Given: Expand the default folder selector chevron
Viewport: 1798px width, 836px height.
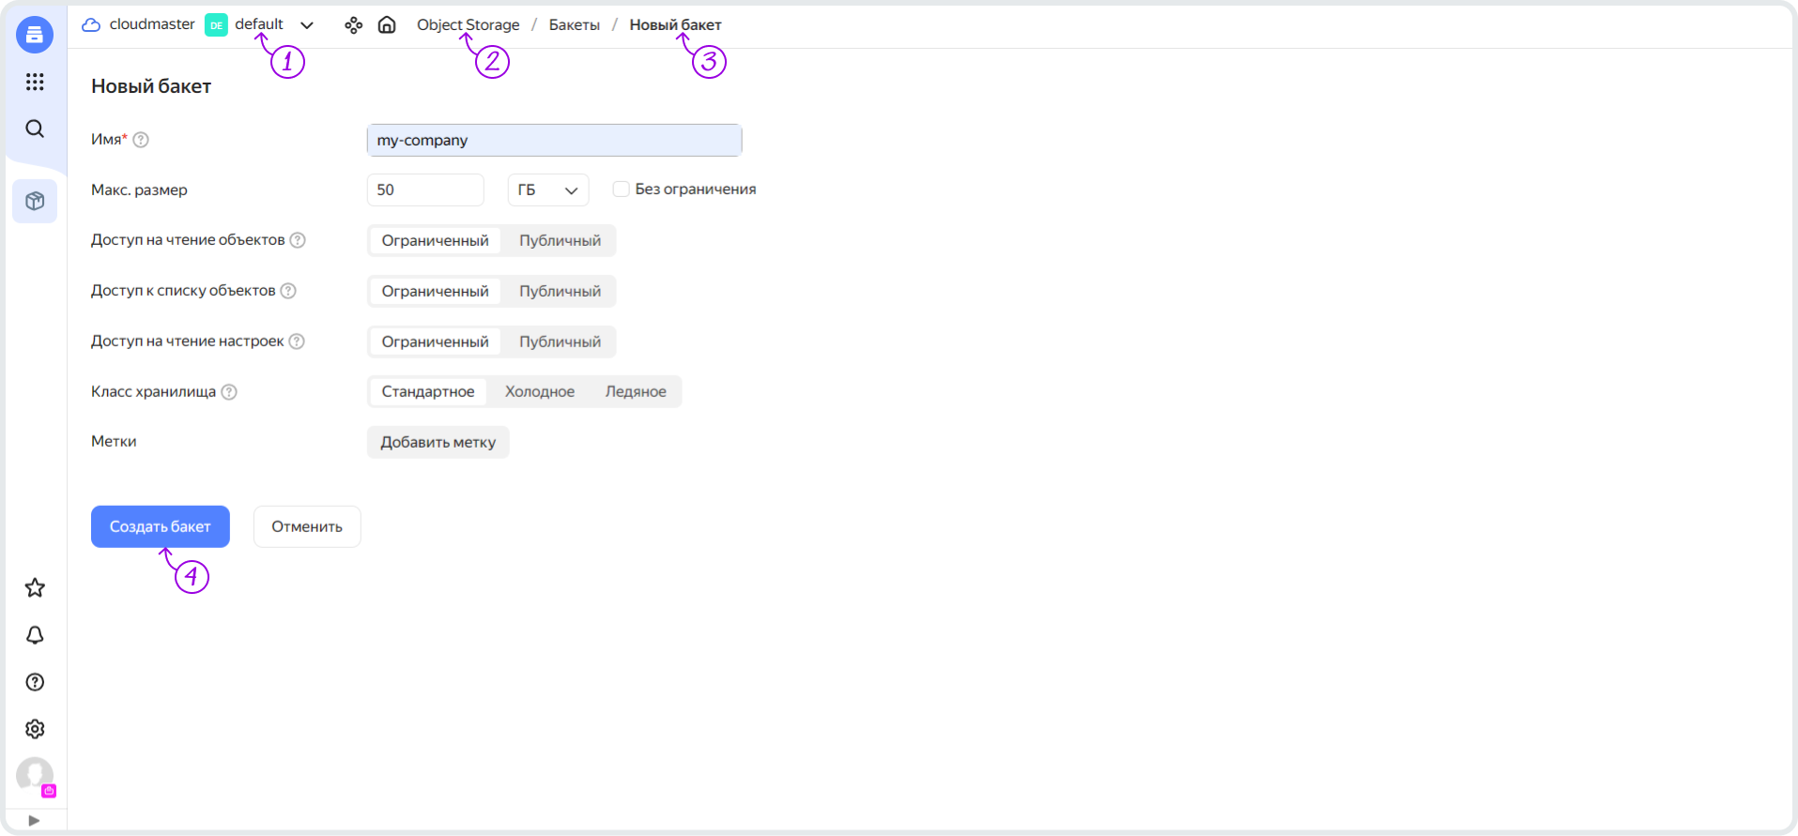Looking at the screenshot, I should point(307,25).
